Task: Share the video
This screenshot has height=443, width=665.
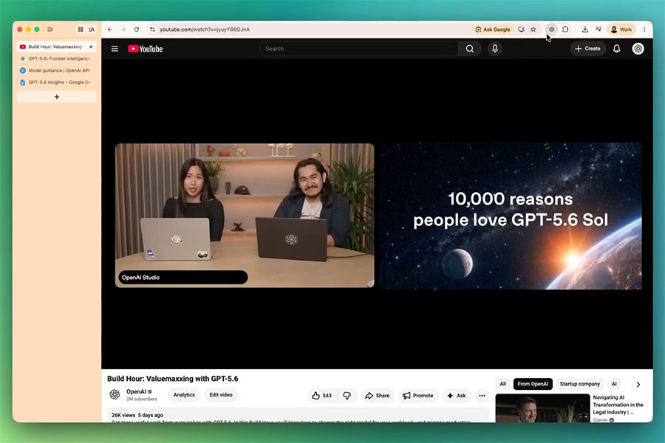Action: click(377, 396)
